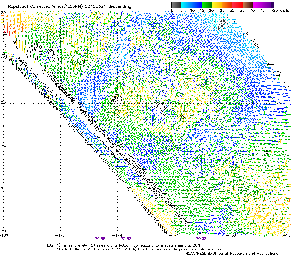The width and height of the screenshot is (291, 256).
Task: Click the purple time stamp '20:38'
Action: click(x=100, y=239)
